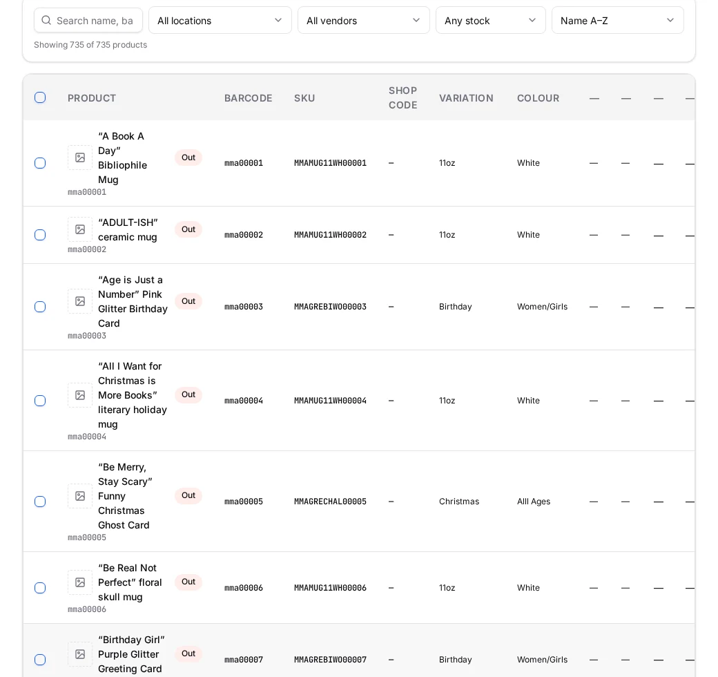Open "Be Real Not Perfect" floral skull mug

click(x=130, y=582)
